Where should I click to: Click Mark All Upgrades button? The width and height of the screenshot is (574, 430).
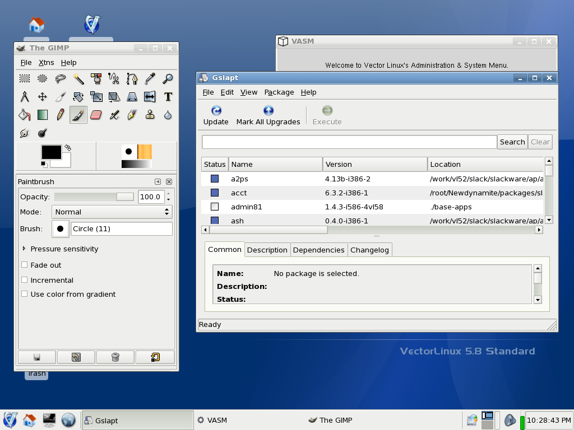tap(269, 115)
